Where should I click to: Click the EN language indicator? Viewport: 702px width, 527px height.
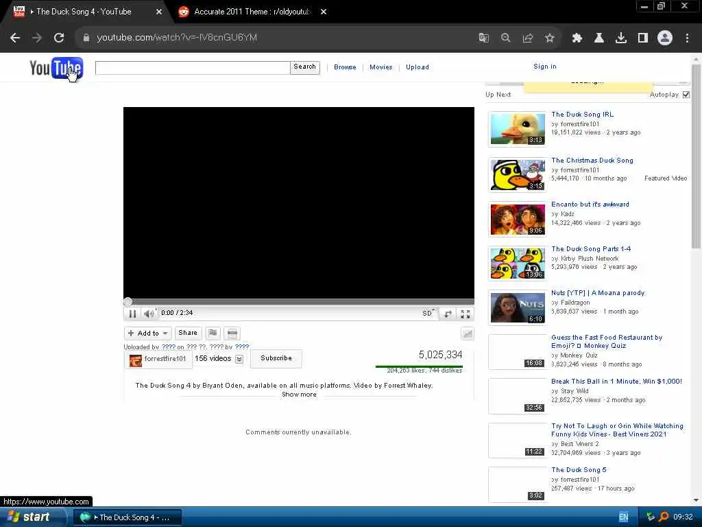pyautogui.click(x=624, y=517)
